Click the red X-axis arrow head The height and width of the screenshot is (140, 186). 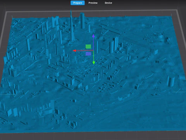[74, 51]
